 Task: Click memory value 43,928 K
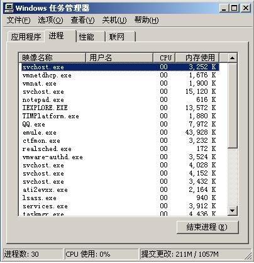coord(201,133)
